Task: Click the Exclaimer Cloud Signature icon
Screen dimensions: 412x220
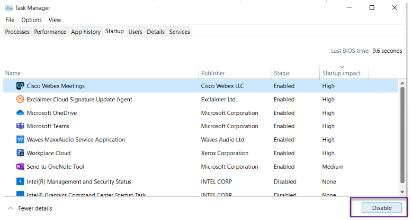Action: click(20, 99)
